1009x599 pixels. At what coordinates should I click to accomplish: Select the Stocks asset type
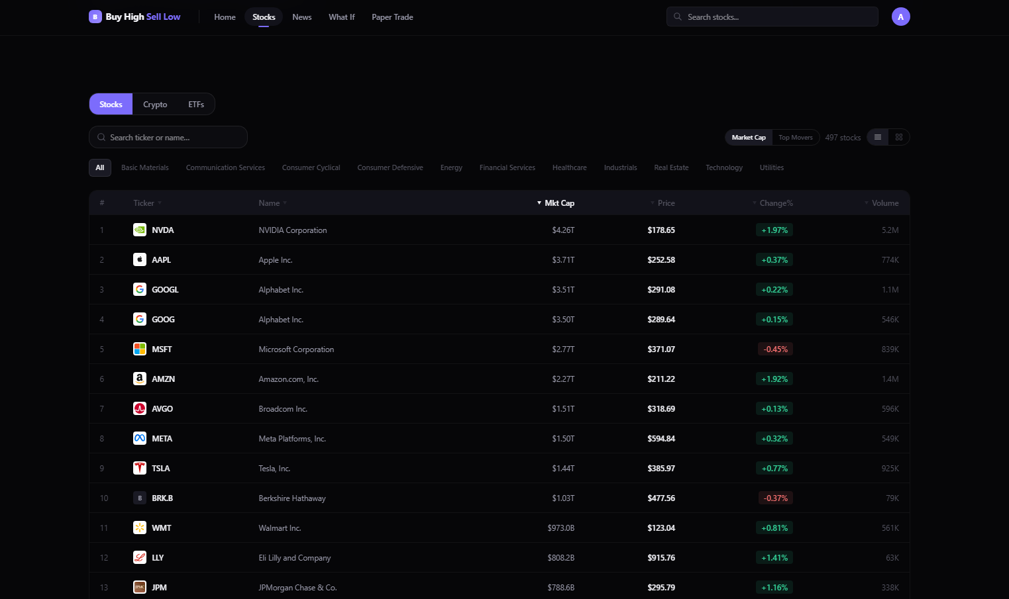(111, 104)
